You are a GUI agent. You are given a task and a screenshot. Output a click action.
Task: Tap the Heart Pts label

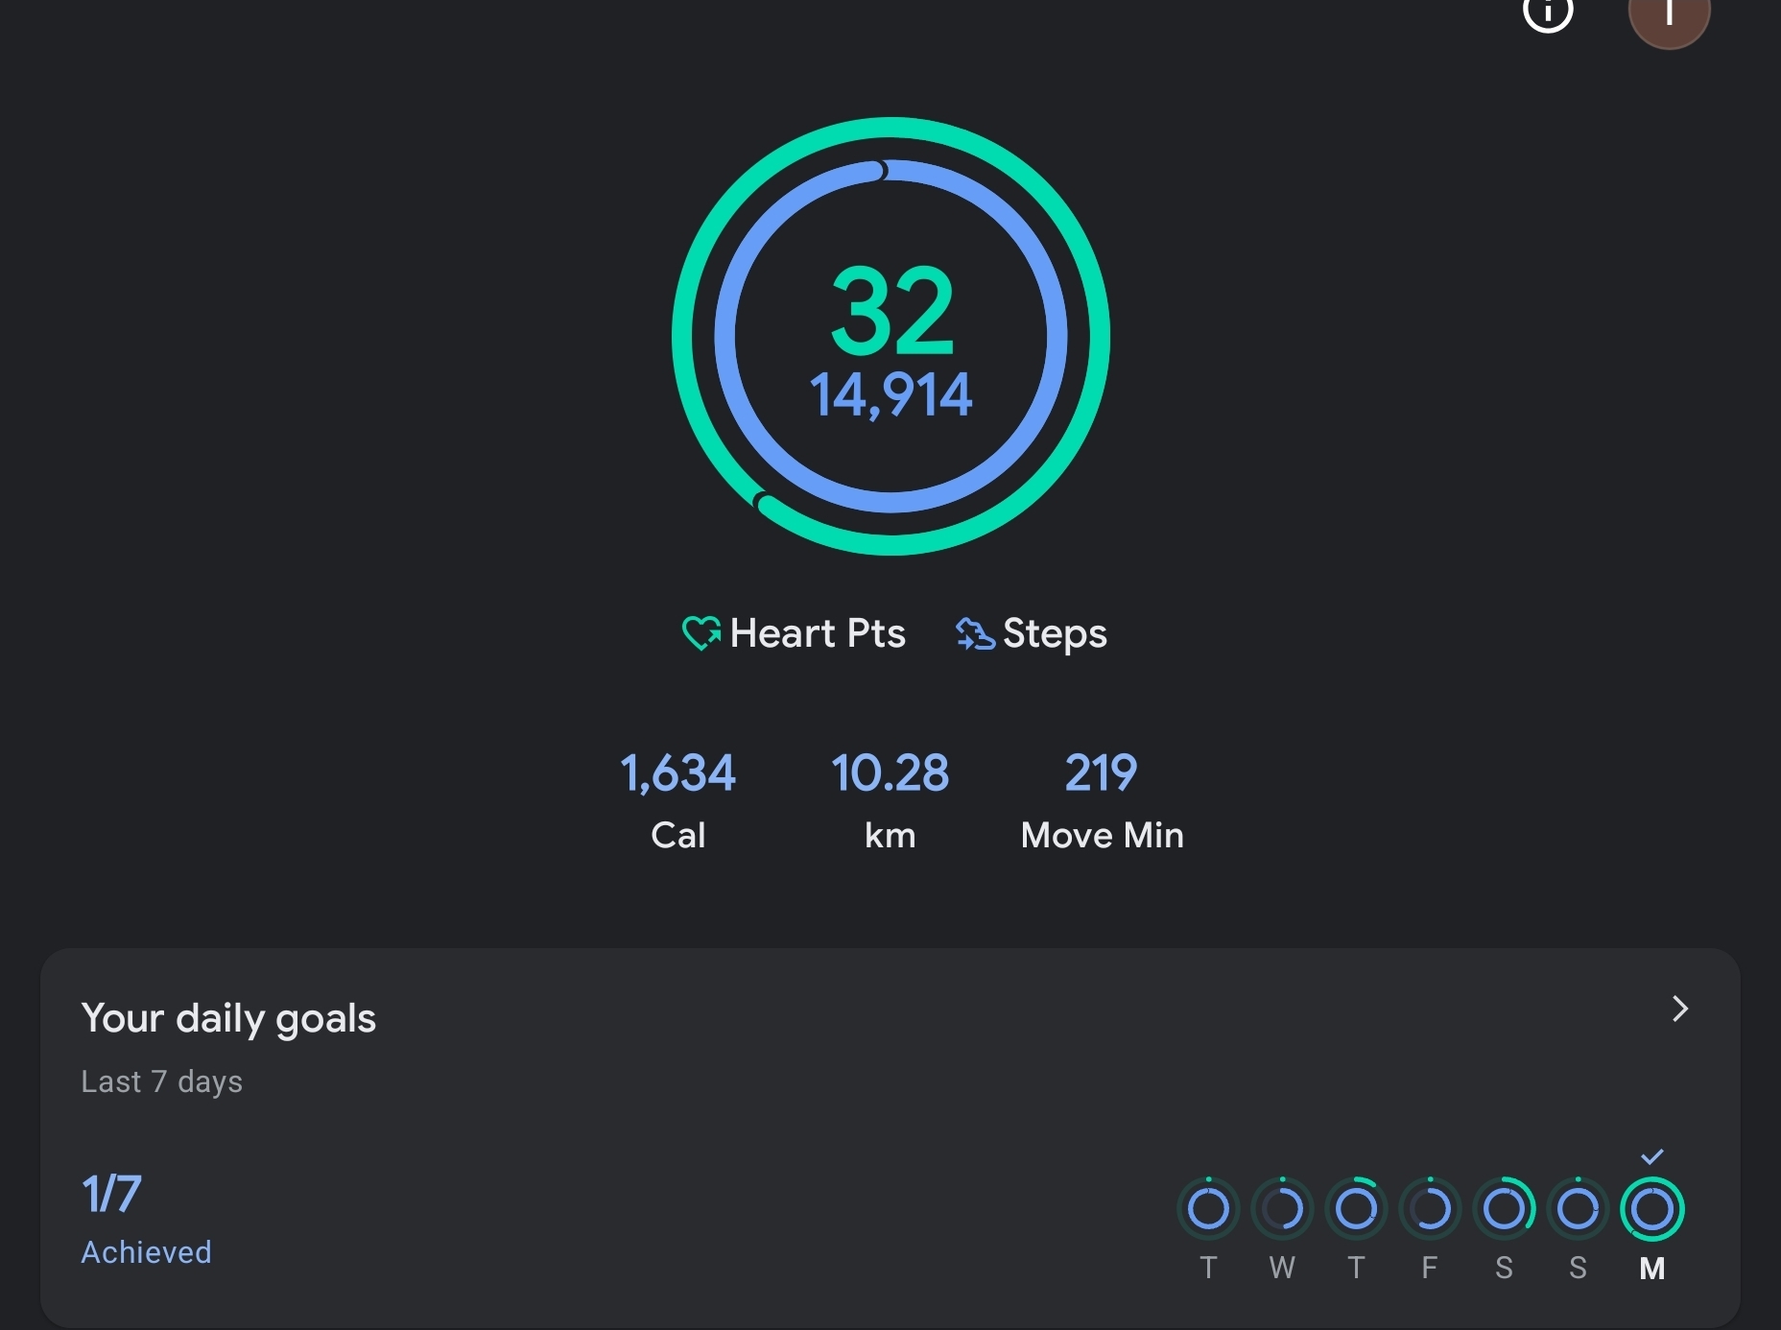point(817,633)
